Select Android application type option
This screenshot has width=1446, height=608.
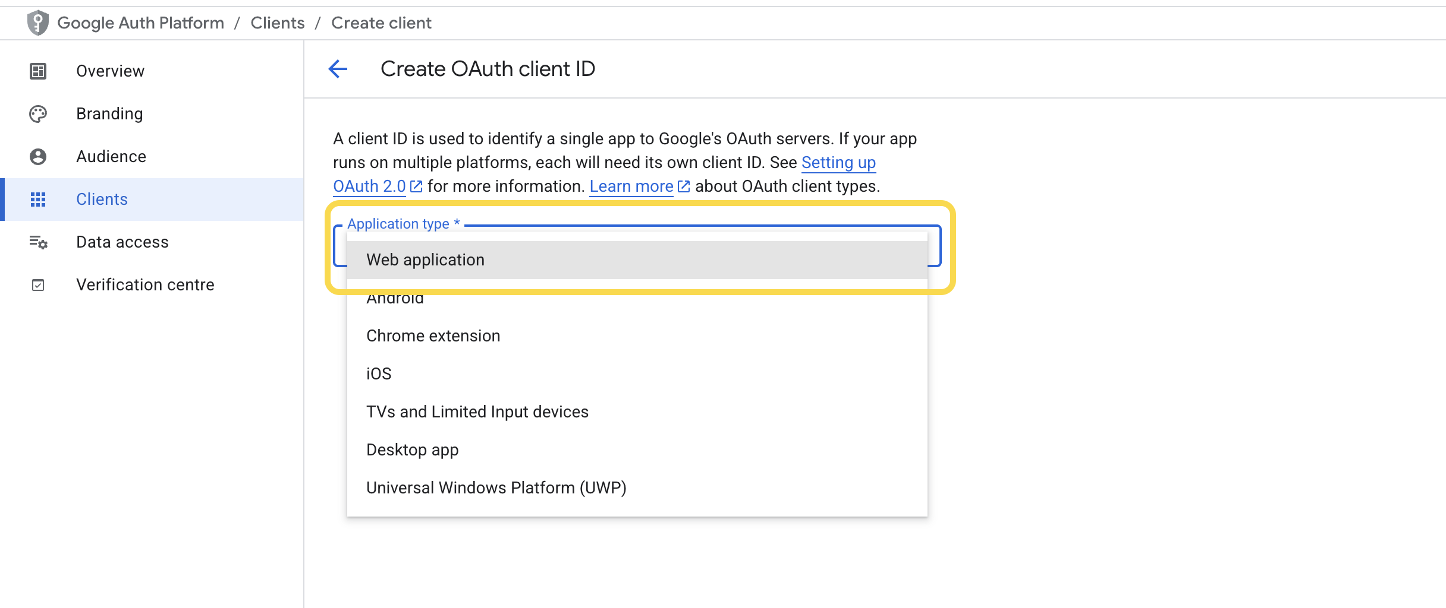click(x=637, y=298)
